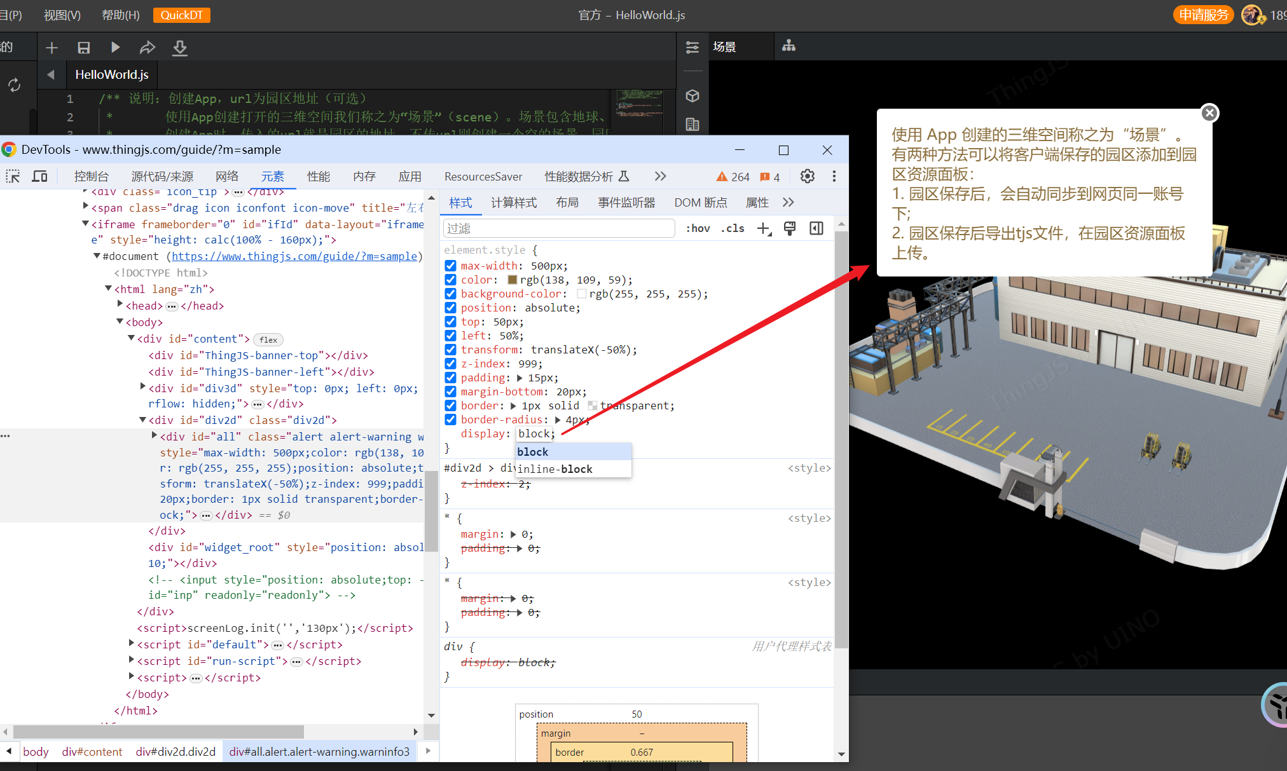The image size is (1287, 771).
Task: Switch to the 网络 (Network) panel
Action: click(227, 176)
